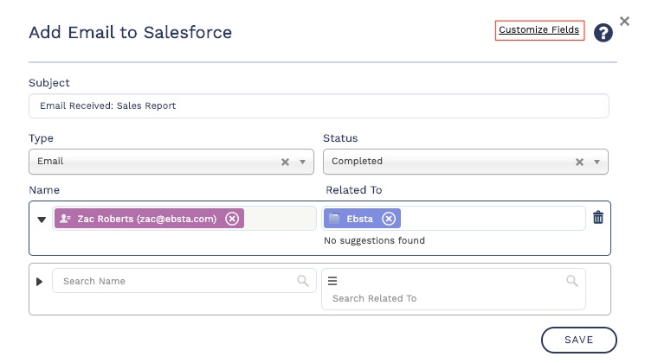Open the help question mark icon
The image size is (645, 363).
(603, 33)
